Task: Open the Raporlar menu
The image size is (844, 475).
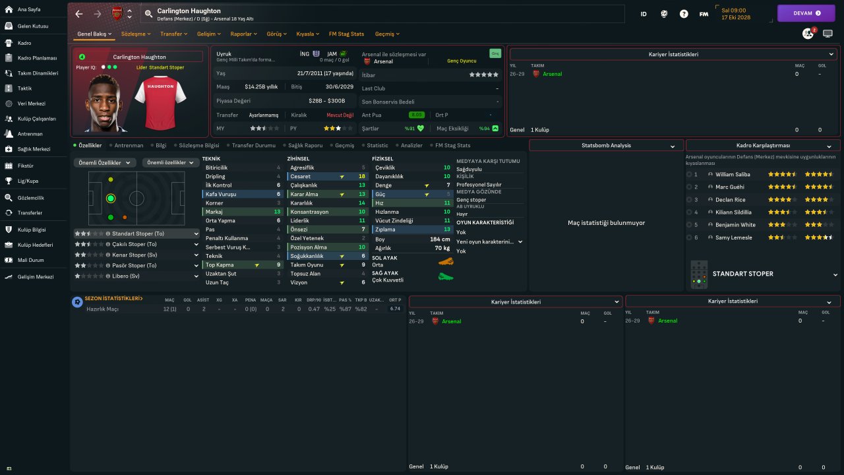Action: coord(244,34)
